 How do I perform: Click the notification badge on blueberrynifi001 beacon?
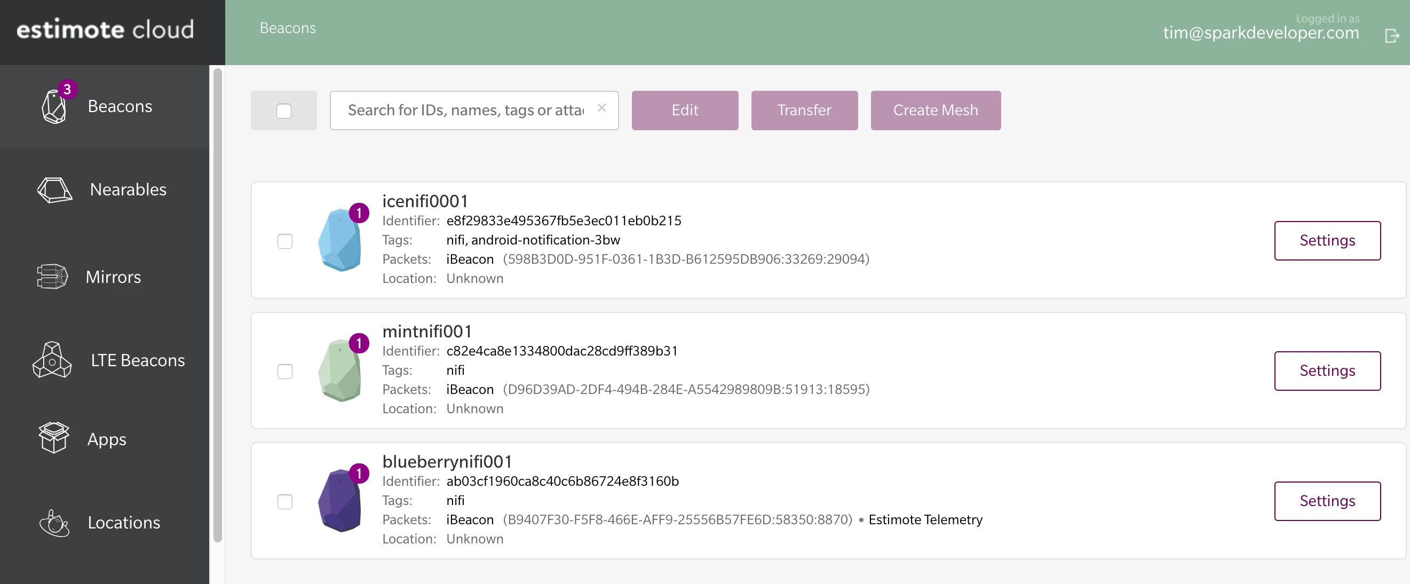pyautogui.click(x=359, y=473)
